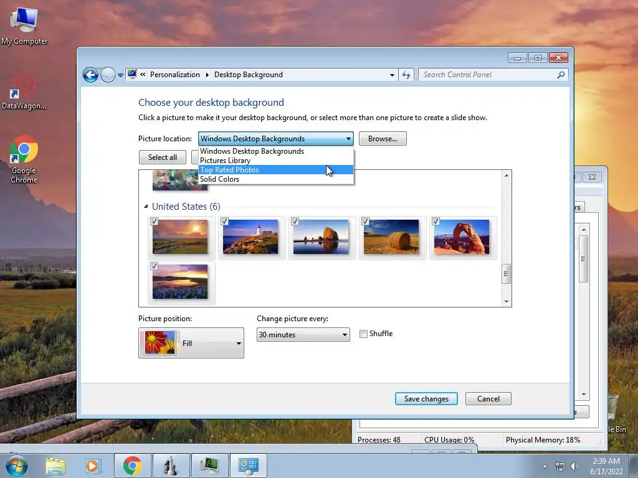Choose Top Rated Photos option
Viewport: 638px width, 478px height.
point(275,170)
